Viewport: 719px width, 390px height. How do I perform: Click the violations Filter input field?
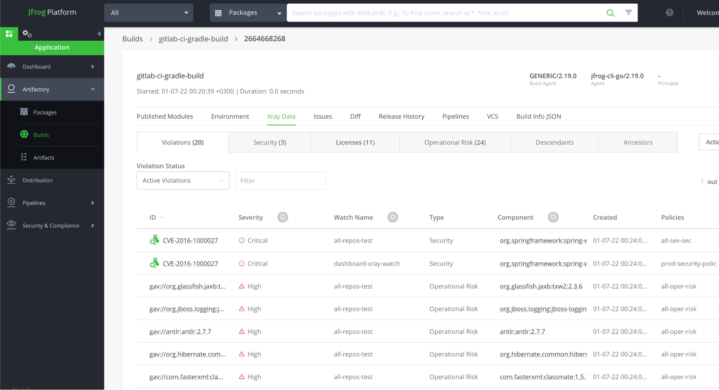point(280,181)
